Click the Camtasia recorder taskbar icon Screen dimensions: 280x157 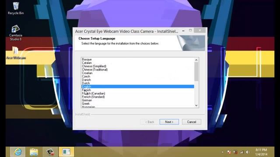(50, 152)
